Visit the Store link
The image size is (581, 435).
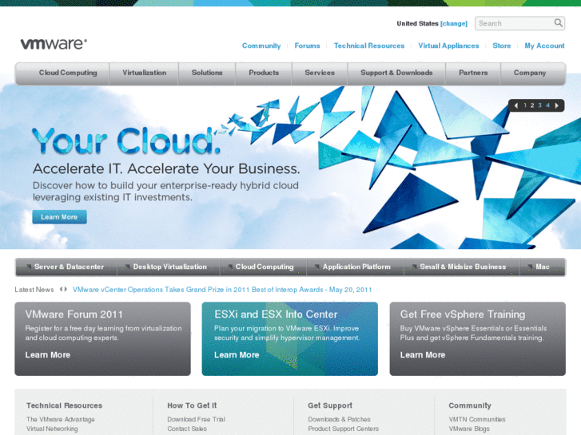click(501, 45)
